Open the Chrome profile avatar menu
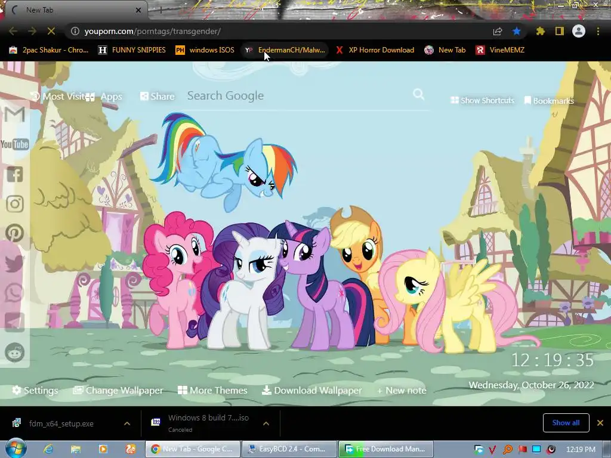611x458 pixels. 579,31
